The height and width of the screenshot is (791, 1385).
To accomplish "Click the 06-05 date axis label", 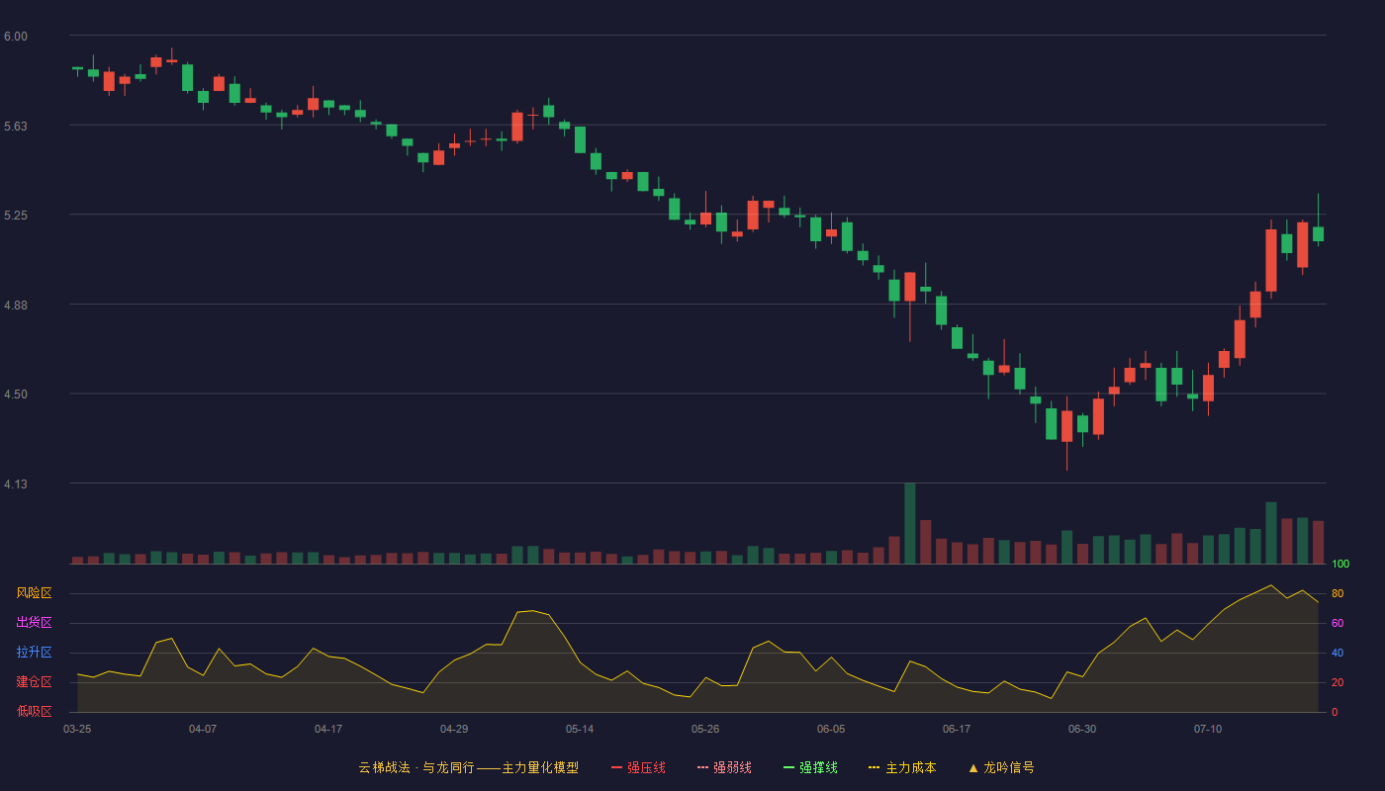I will 831,729.
